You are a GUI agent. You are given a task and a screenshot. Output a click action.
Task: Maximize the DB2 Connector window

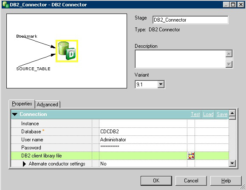[x=233, y=5]
